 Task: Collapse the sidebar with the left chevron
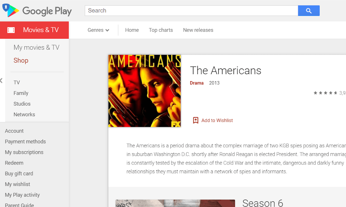click(x=1, y=80)
